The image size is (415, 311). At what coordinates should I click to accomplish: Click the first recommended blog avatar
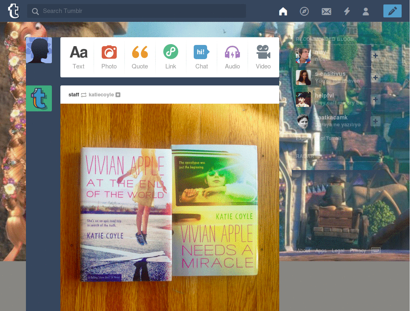pyautogui.click(x=303, y=55)
